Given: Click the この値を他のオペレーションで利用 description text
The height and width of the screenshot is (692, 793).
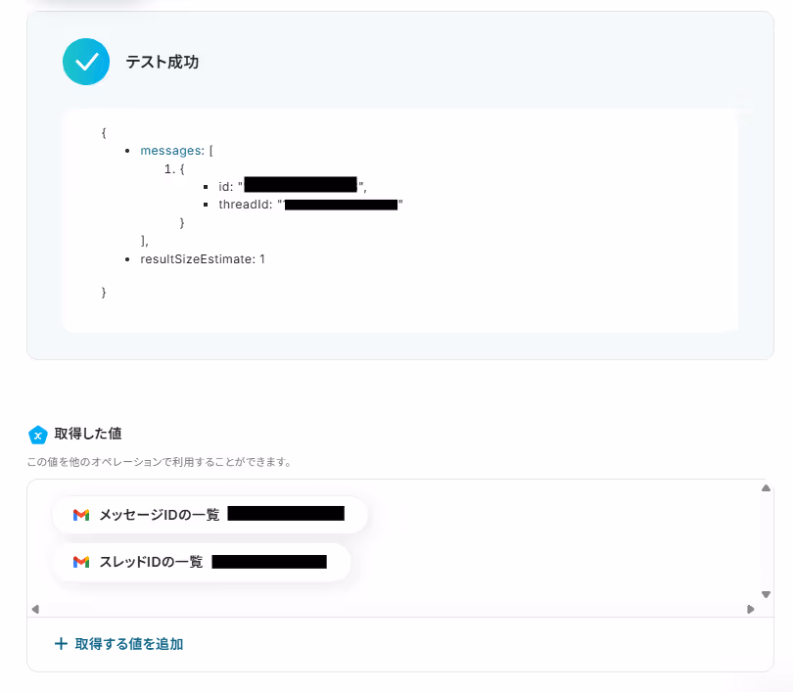Looking at the screenshot, I should [x=160, y=462].
